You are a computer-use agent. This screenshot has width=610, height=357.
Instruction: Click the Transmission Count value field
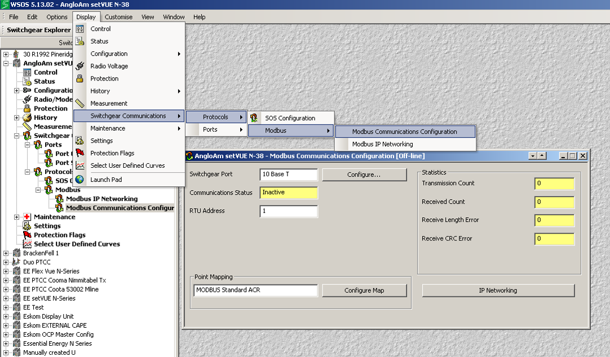click(554, 184)
